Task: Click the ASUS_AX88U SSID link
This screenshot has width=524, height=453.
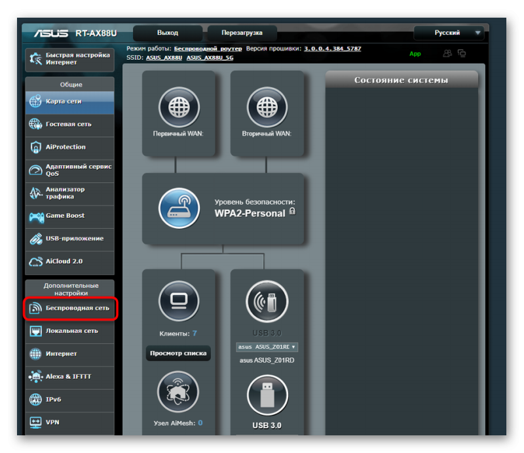Action: tap(164, 58)
